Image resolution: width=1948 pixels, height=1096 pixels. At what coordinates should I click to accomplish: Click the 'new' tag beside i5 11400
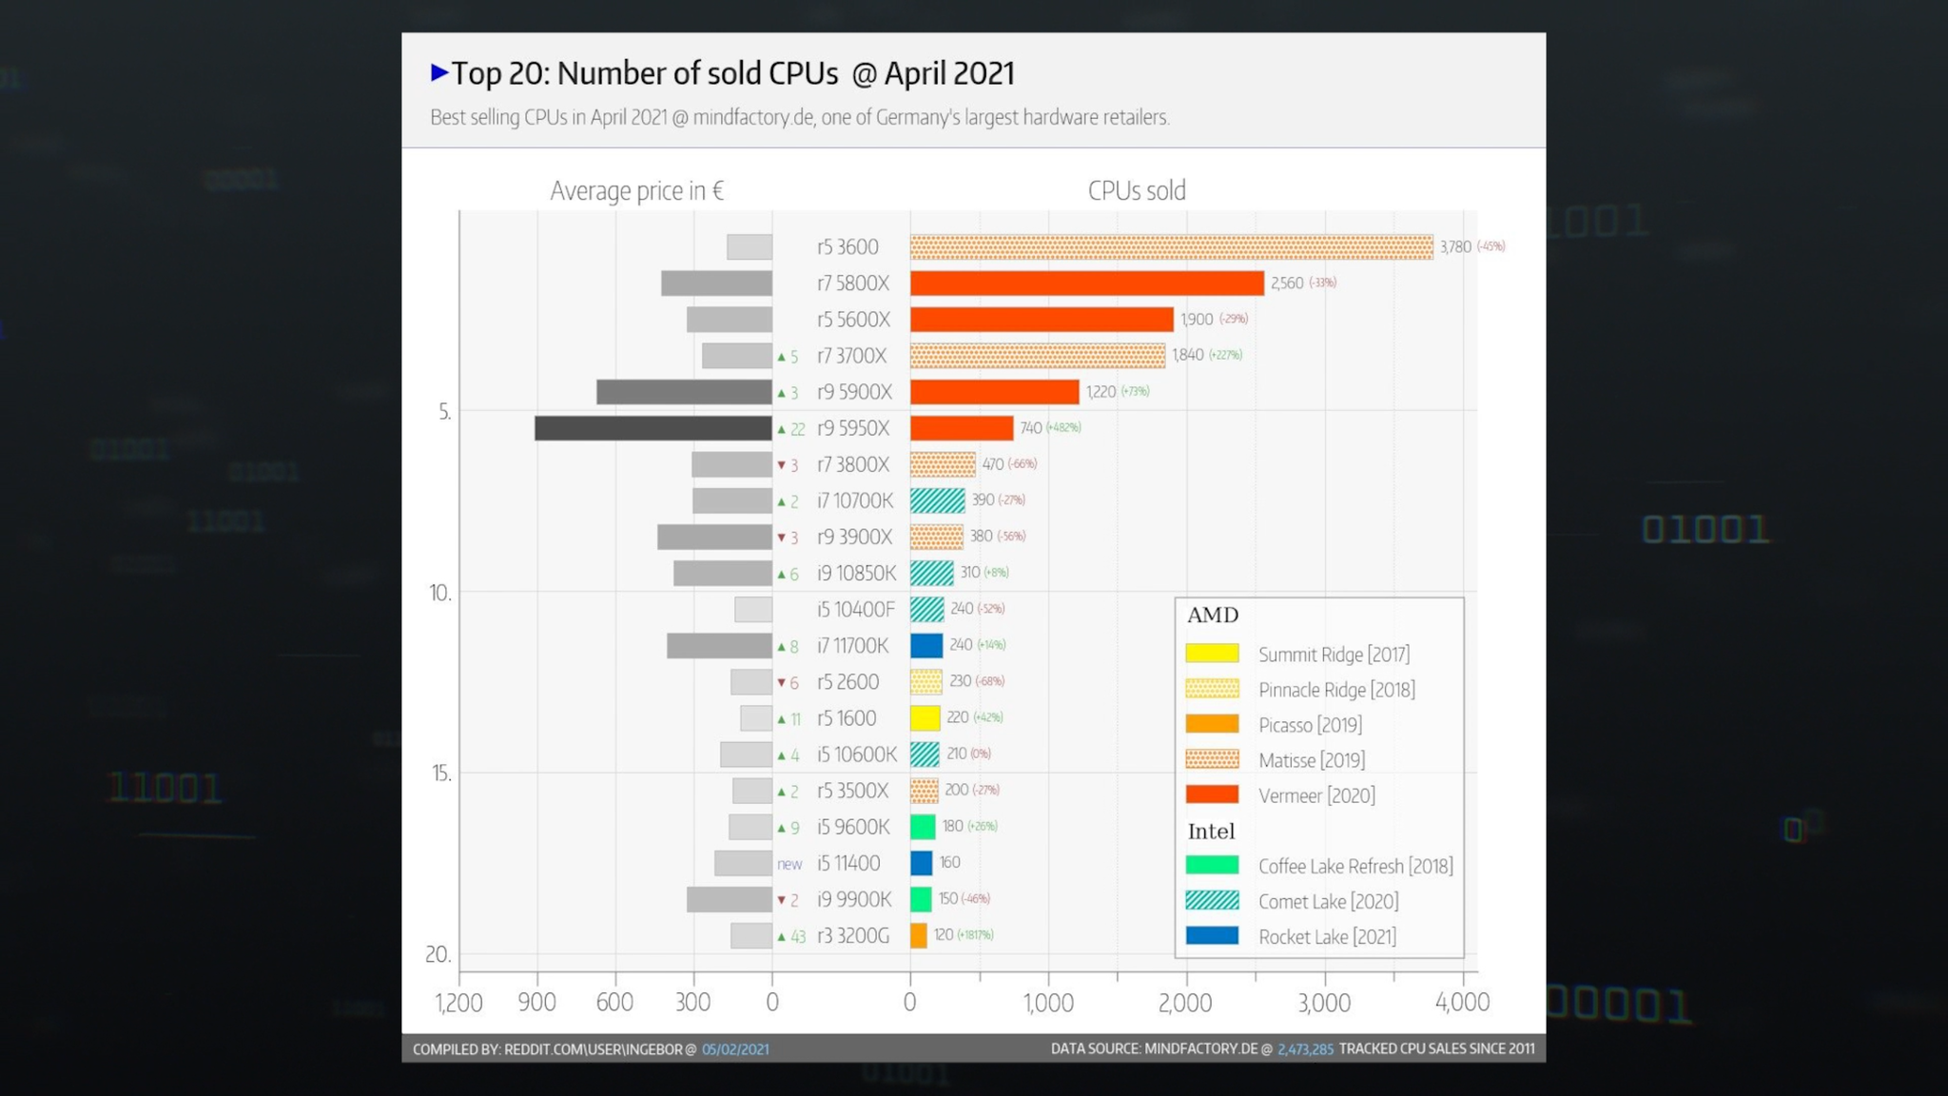[789, 864]
